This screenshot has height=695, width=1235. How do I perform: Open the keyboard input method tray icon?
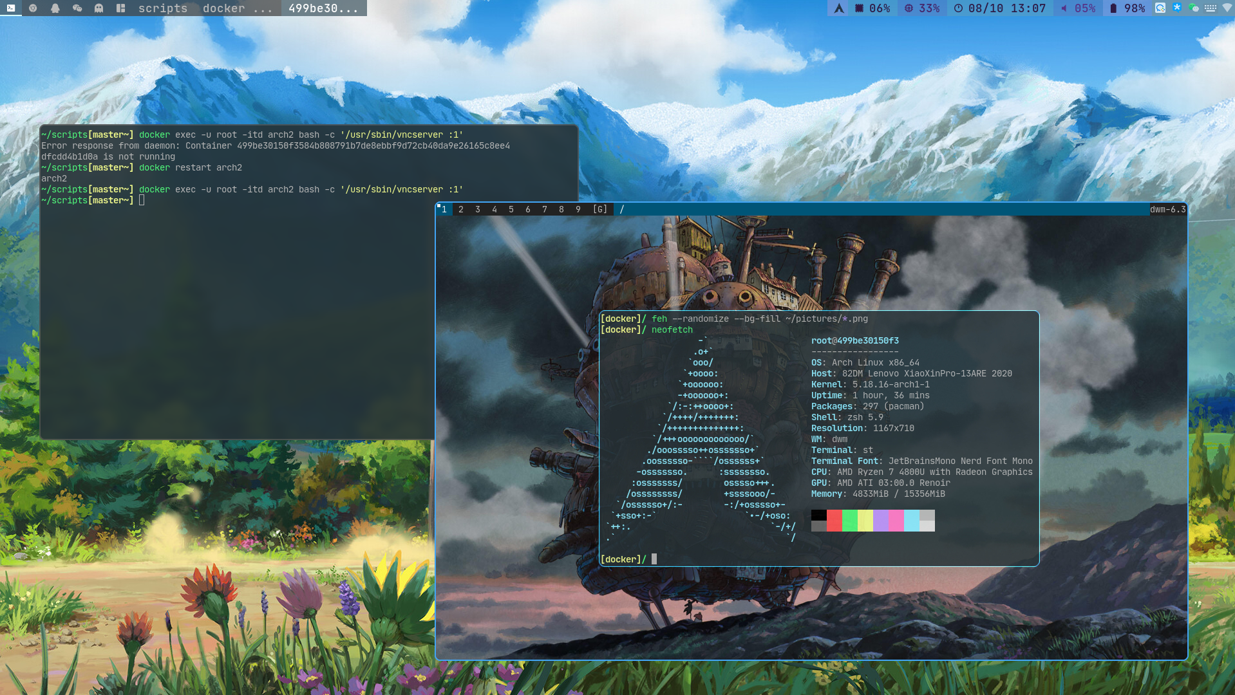tap(1210, 8)
